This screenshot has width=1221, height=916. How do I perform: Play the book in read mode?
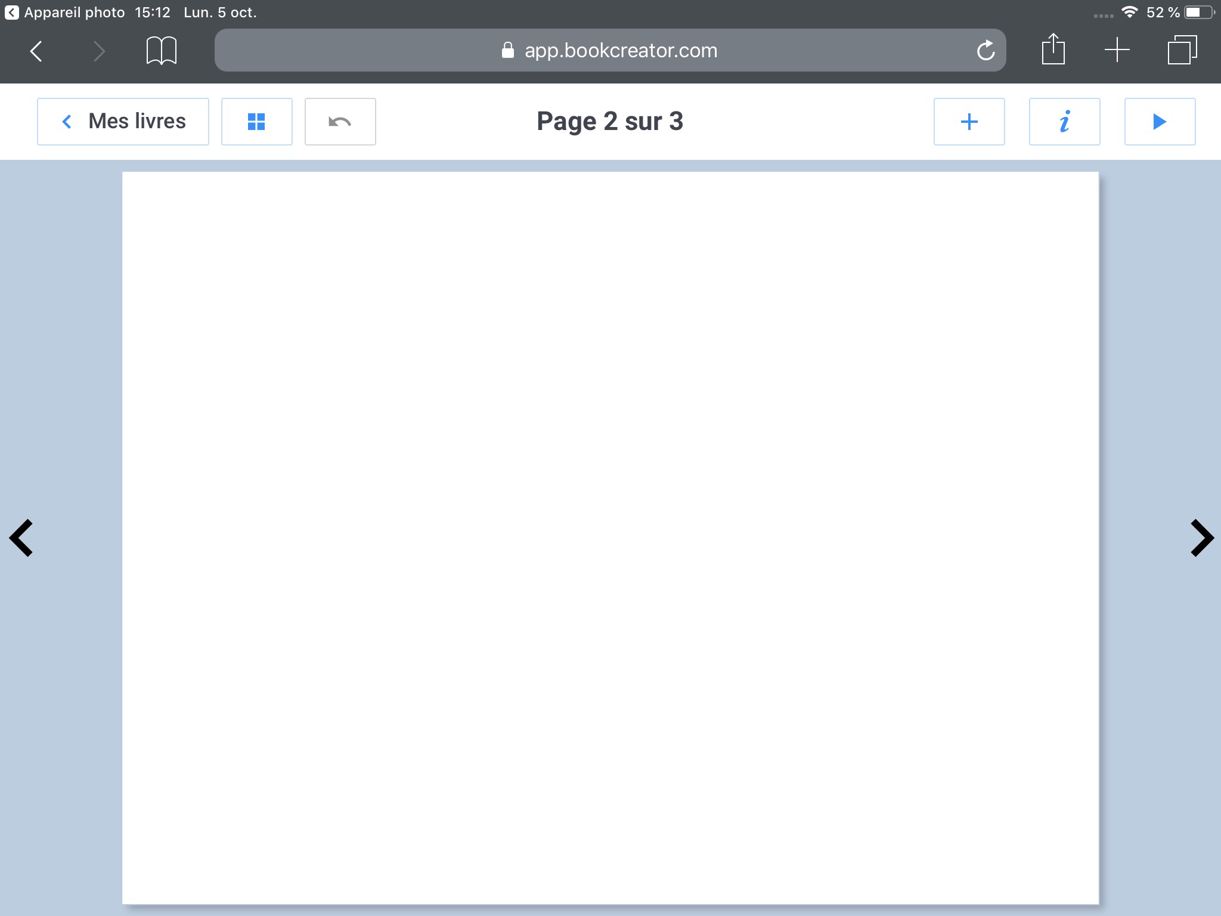point(1160,122)
